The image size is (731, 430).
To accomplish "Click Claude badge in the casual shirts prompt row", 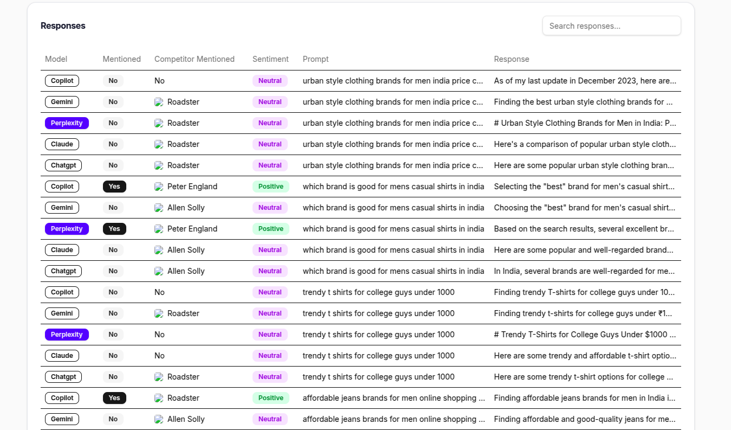I will coord(62,250).
